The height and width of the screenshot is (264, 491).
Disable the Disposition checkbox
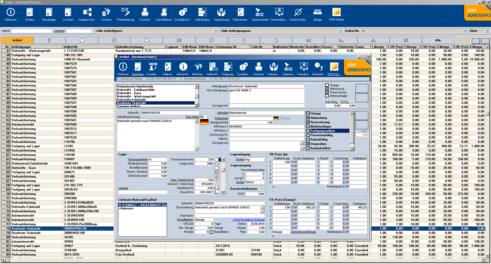tap(308, 144)
